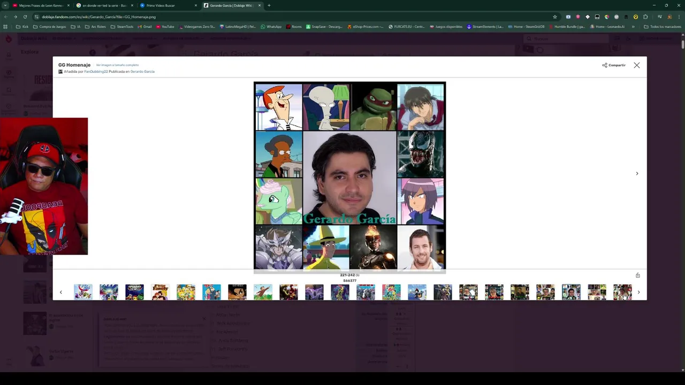
Task: Open the 'Todos los marcadores' folder
Action: [662, 27]
